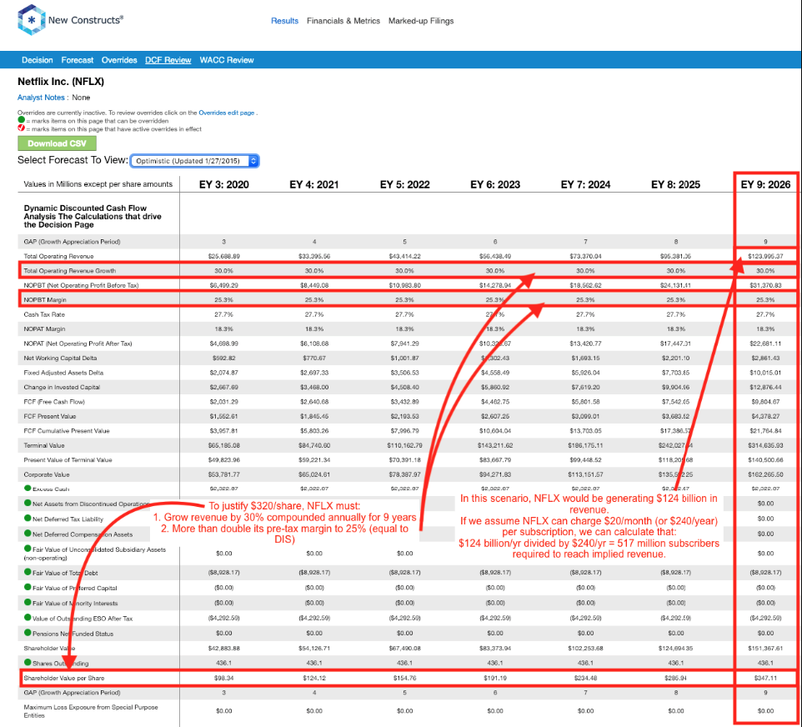
Task: Go to the Overrides page
Action: (119, 60)
